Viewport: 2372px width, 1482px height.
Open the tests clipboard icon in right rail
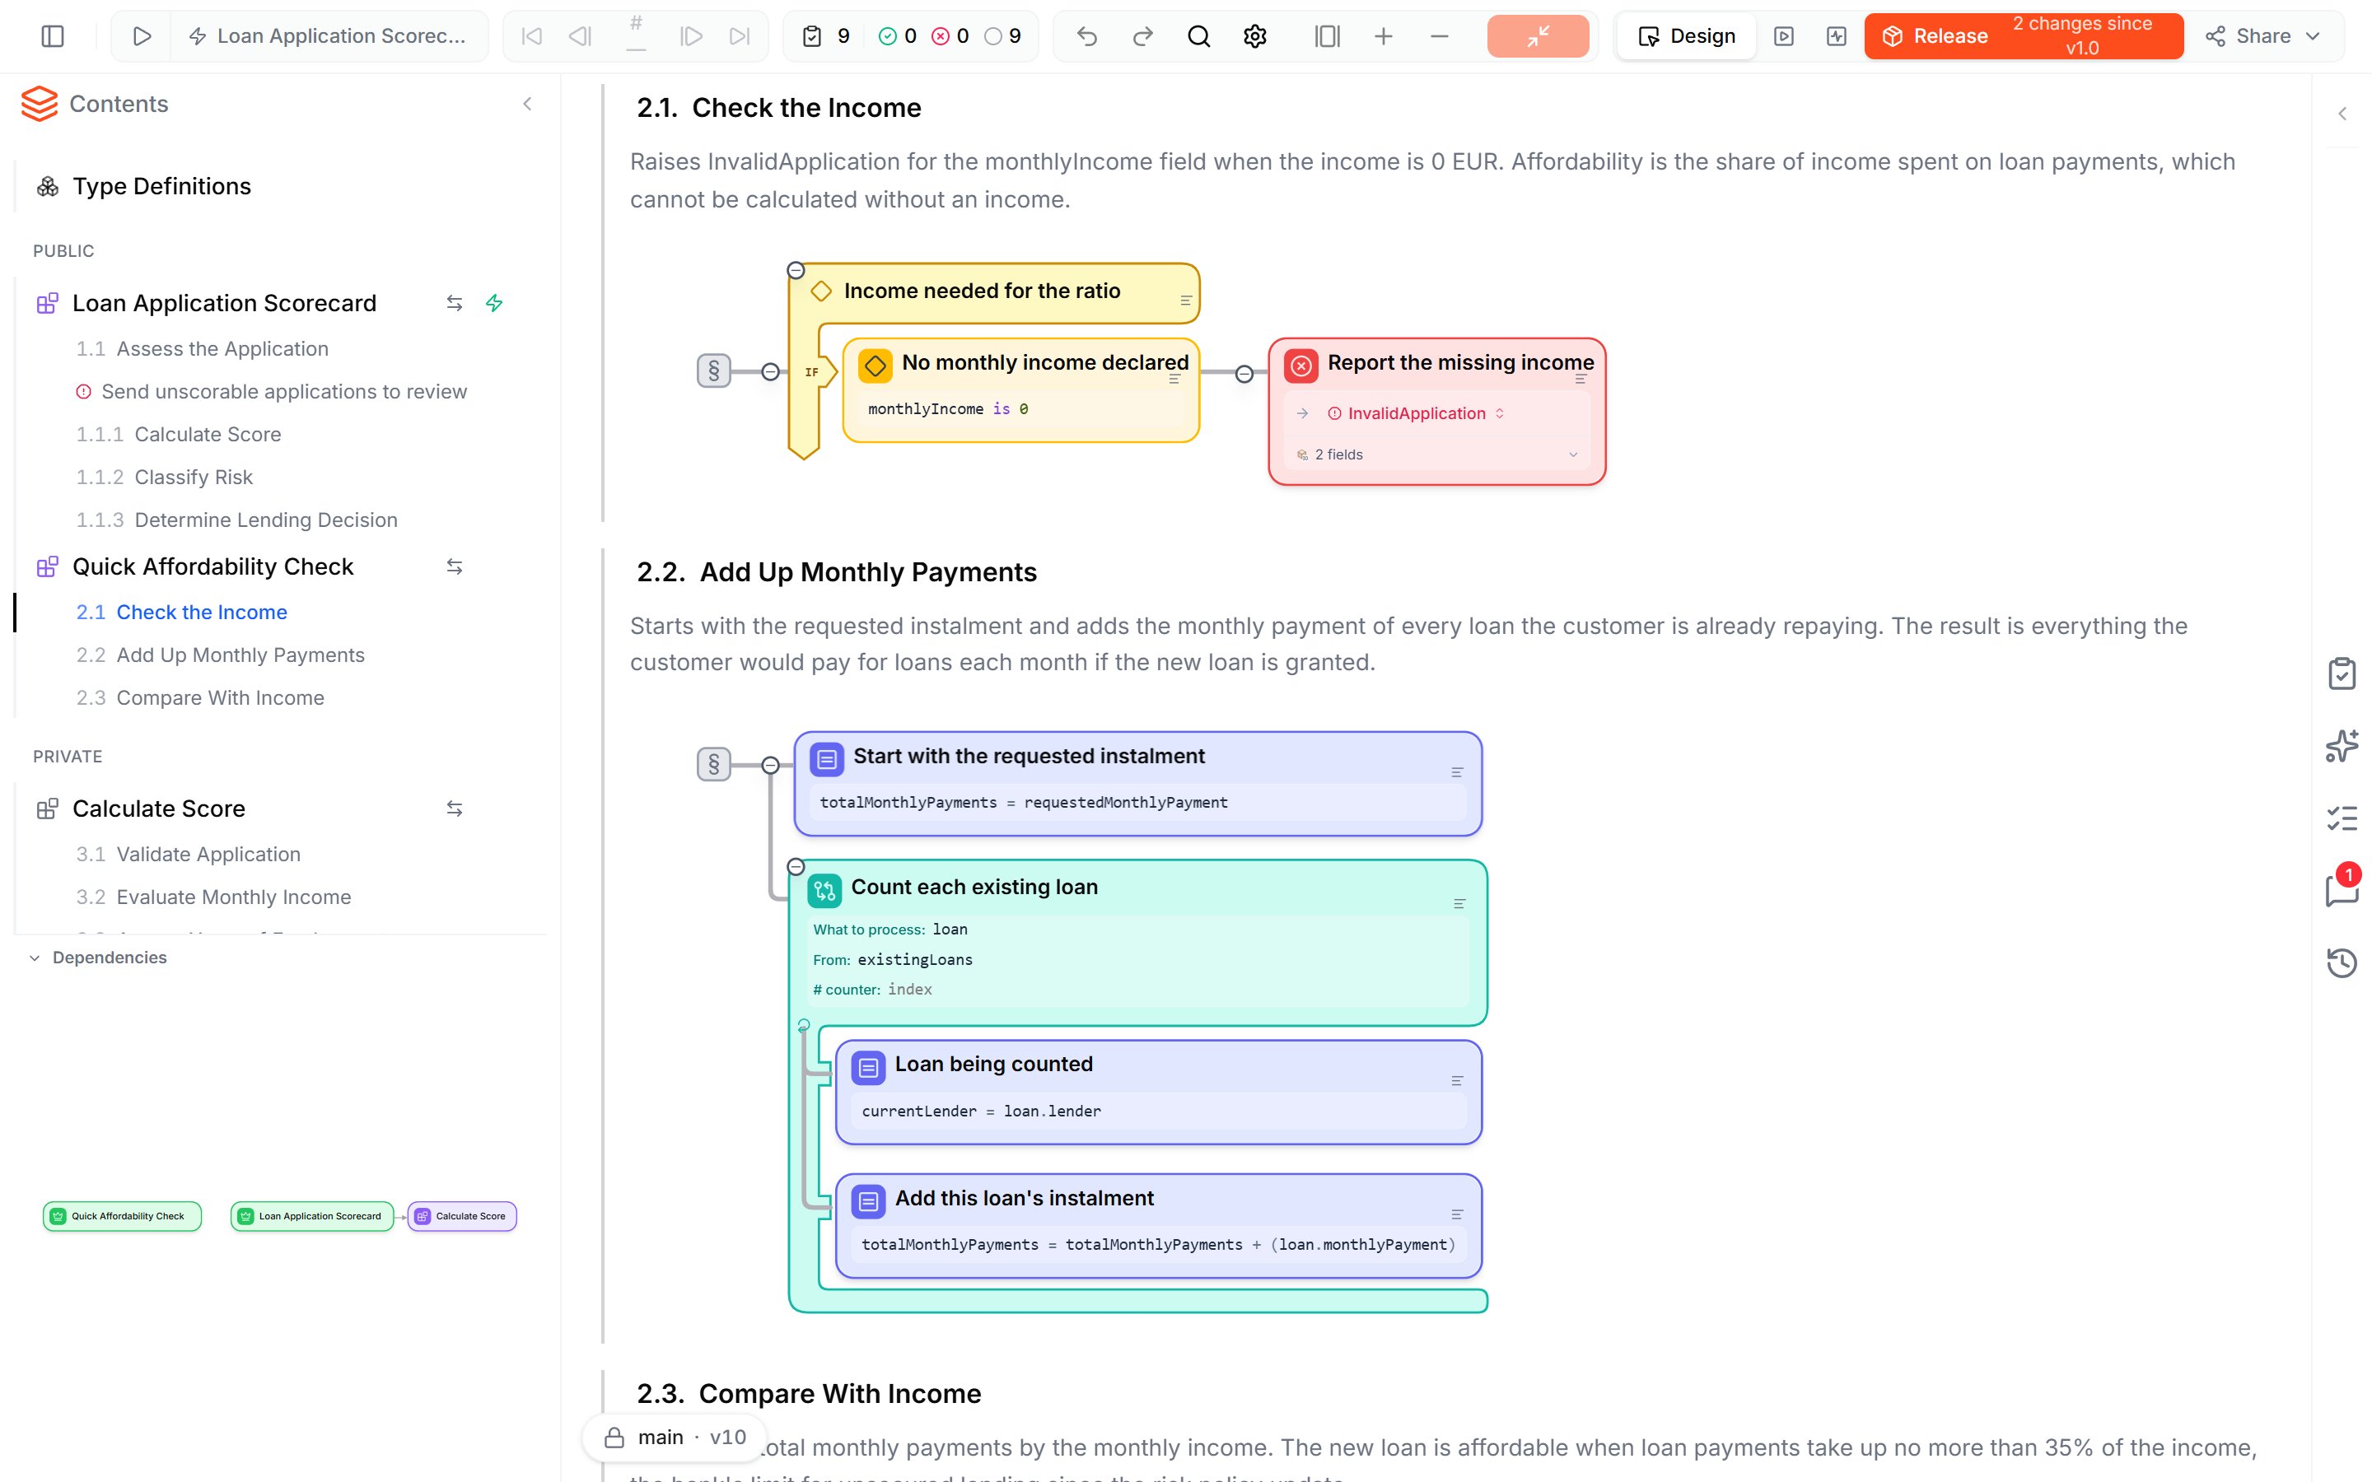click(x=2342, y=673)
